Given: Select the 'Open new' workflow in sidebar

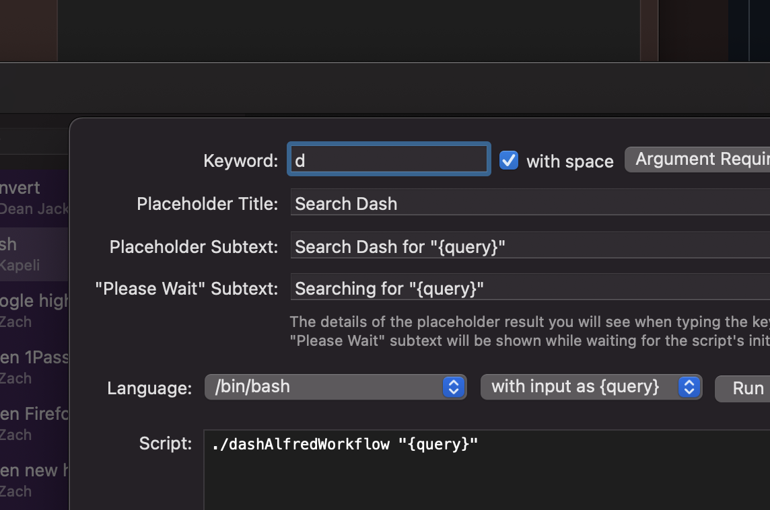Looking at the screenshot, I should click(x=34, y=480).
